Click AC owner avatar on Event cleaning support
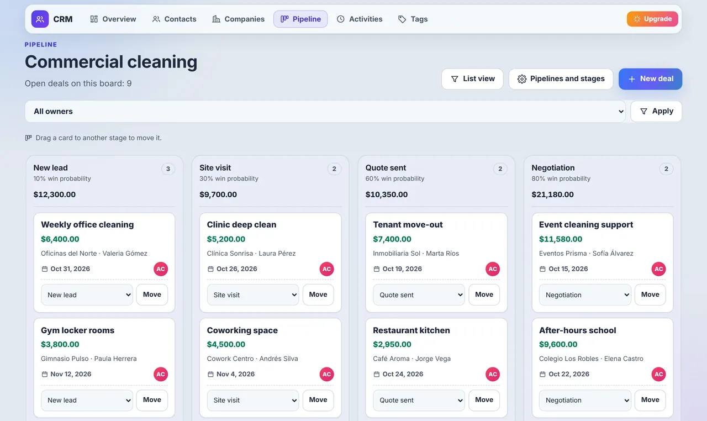 coord(658,269)
